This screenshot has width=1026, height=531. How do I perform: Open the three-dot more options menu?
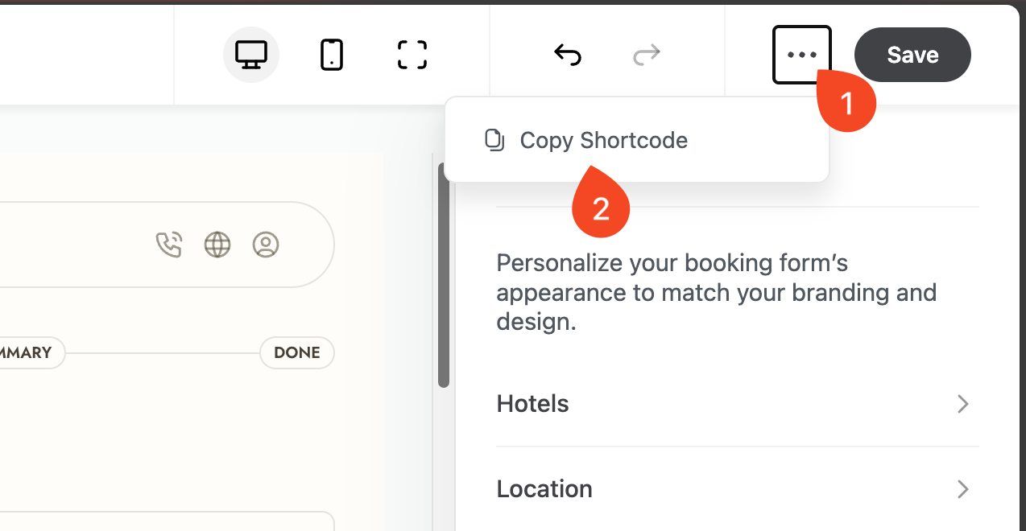coord(801,55)
